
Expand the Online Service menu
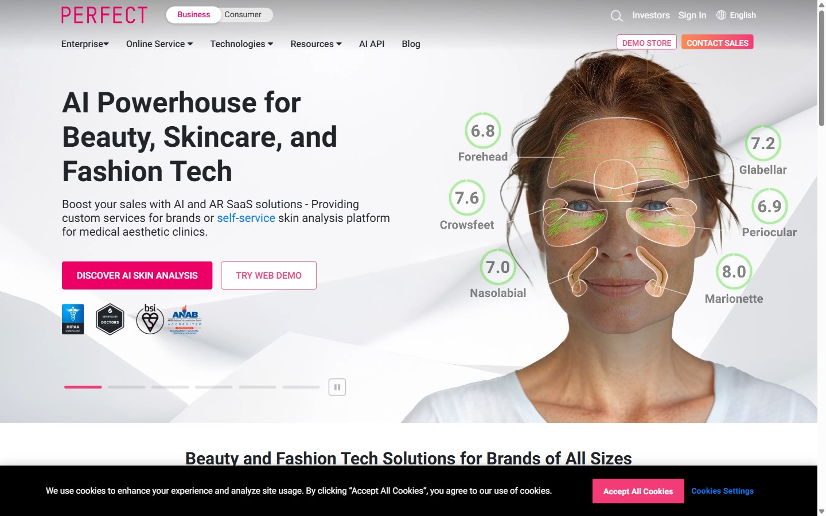(159, 44)
